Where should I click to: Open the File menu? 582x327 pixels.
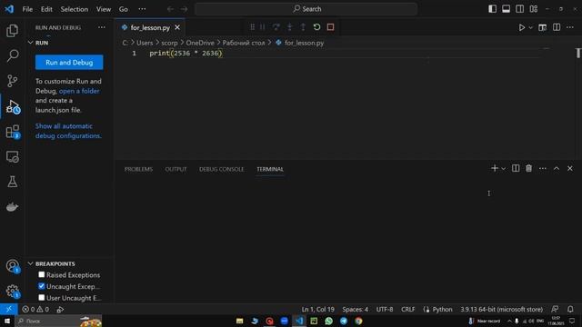pos(27,9)
